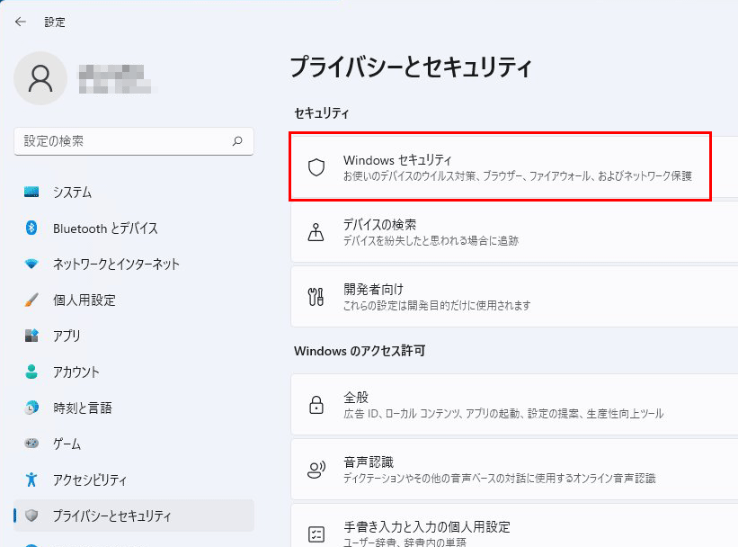Focus the 設定の検索 search field
Screen dimensions: 738x547
pyautogui.click(x=134, y=141)
